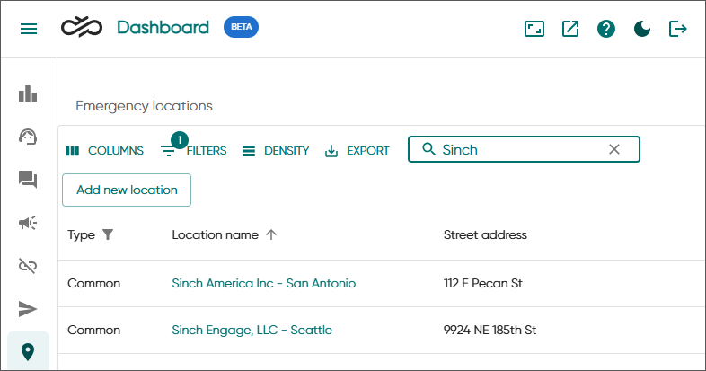Open Sinch America Inc - San Antonio link

click(263, 283)
